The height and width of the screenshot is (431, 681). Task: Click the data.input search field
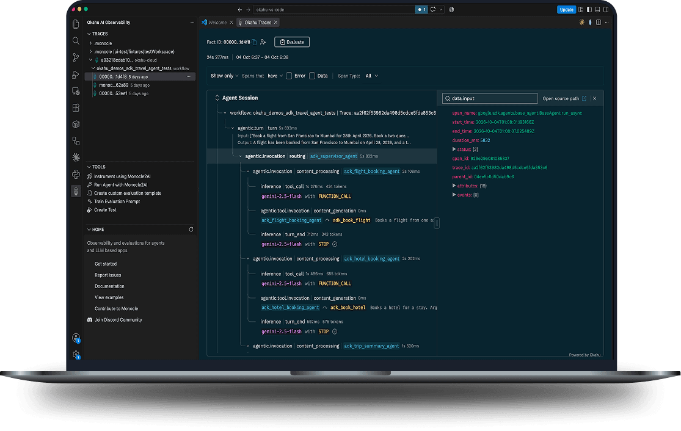(490, 98)
